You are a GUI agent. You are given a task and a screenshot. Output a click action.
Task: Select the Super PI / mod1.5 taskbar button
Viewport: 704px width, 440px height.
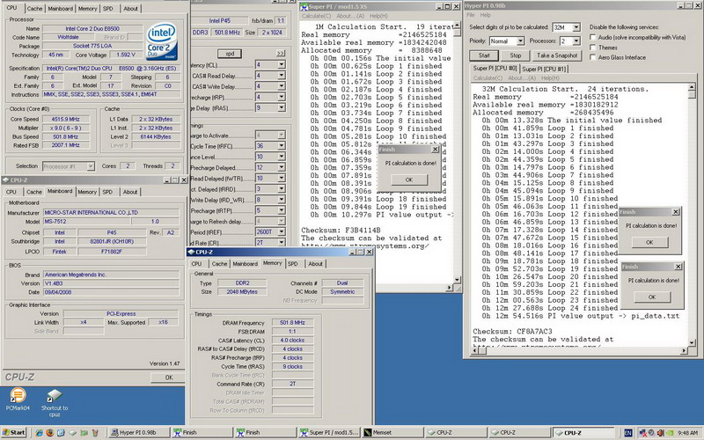coord(328,433)
